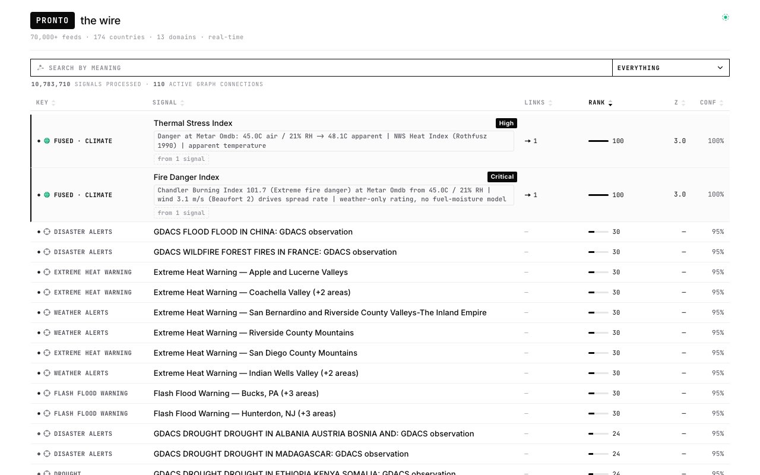Toggle the RANK column sort arrows
This screenshot has height=475, width=760.
[x=610, y=103]
